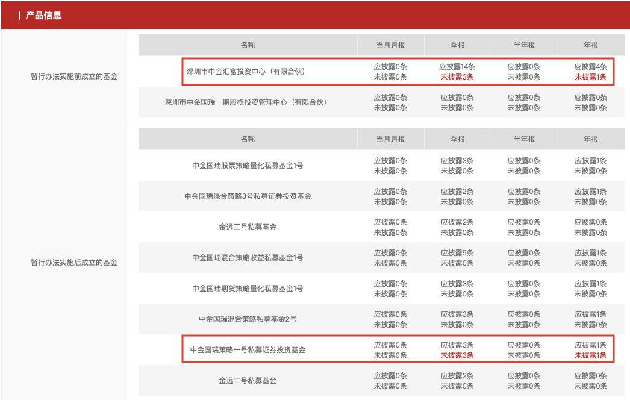The width and height of the screenshot is (630, 400).
Task: Click red 未披露1条 in the 中金汇富 annual cell
Action: point(591,77)
